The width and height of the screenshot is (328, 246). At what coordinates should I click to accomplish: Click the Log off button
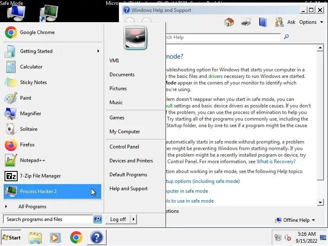point(118,219)
